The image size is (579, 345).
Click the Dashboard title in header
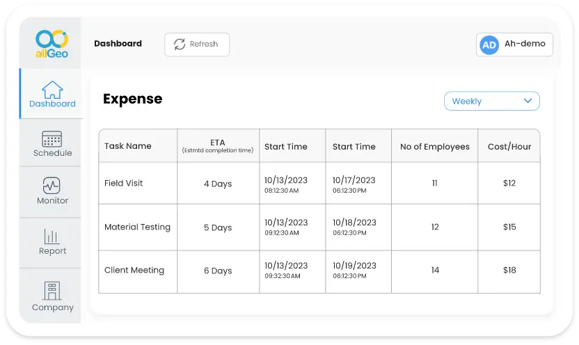point(118,43)
